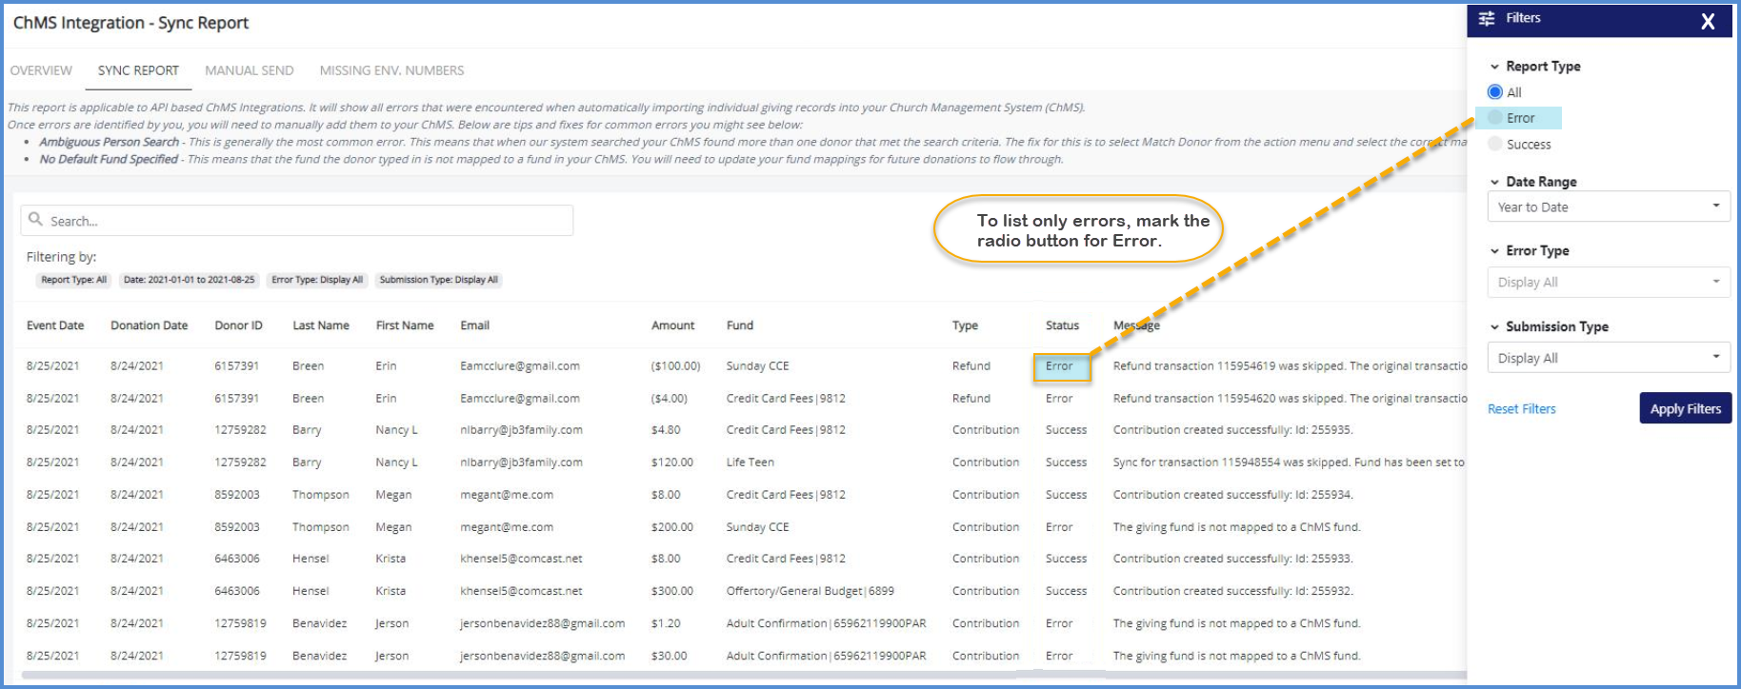Collapse the Error Type section chevron

1494,251
